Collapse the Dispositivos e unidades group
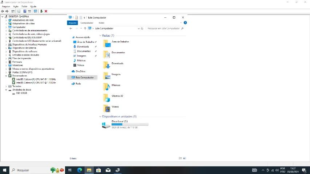The width and height of the screenshot is (310, 174). [x=100, y=117]
